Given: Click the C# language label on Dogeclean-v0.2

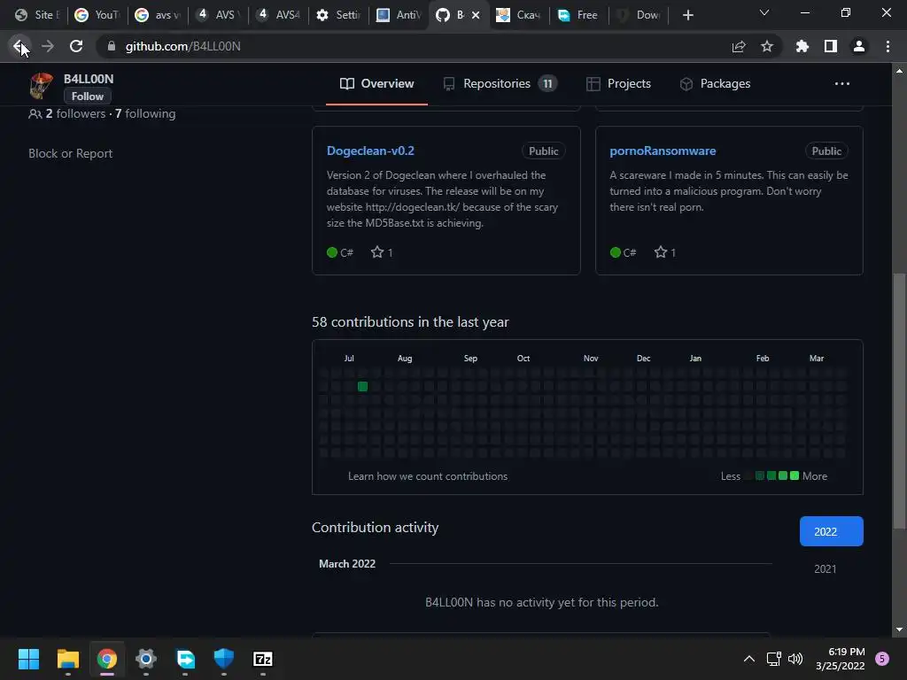Looking at the screenshot, I should (x=346, y=252).
